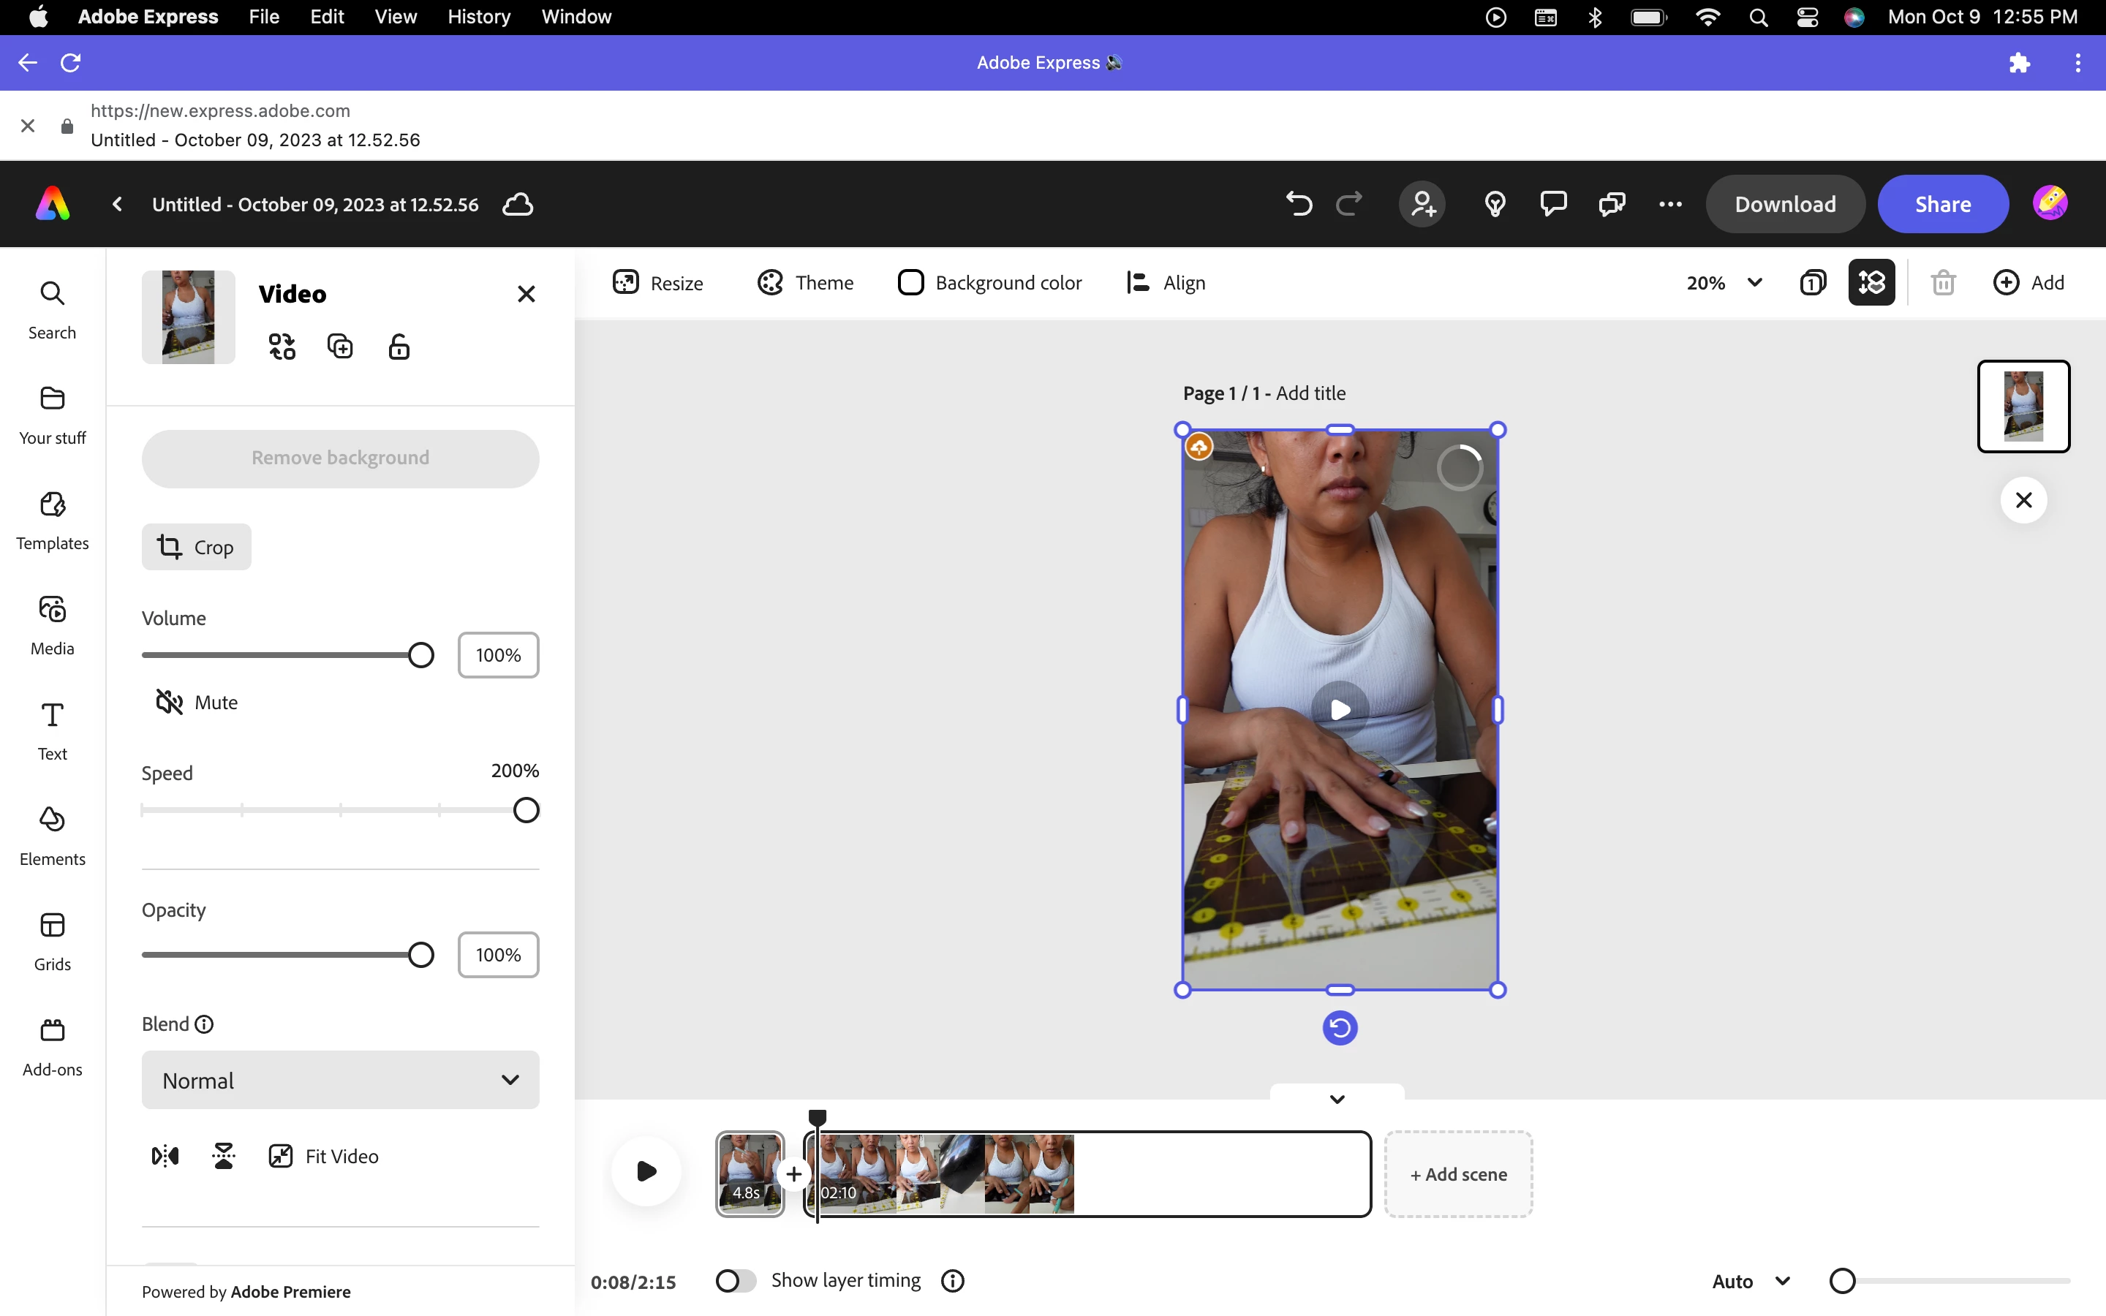Click the Volume slider handle
The image size is (2106, 1316).
pyautogui.click(x=420, y=655)
